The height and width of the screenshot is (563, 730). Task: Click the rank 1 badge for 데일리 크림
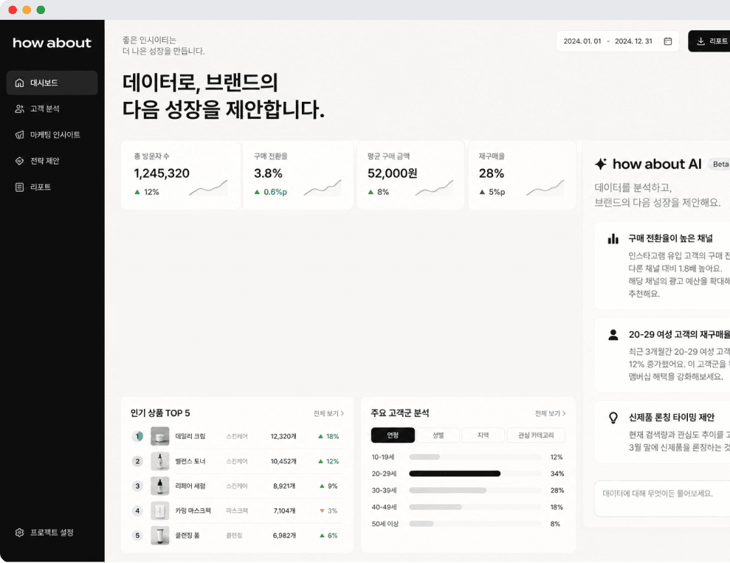click(137, 436)
